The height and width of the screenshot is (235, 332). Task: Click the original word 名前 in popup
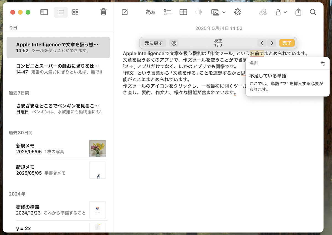pyautogui.click(x=254, y=63)
